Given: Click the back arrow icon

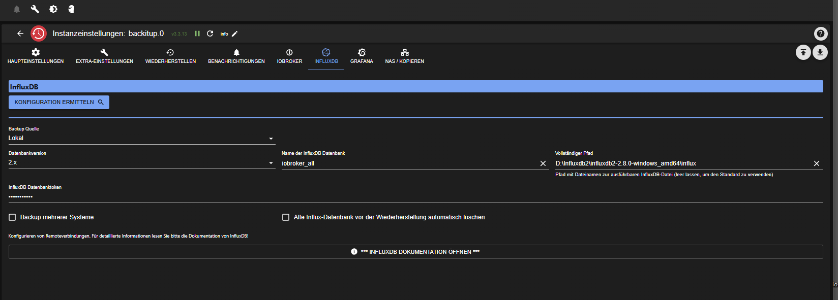Looking at the screenshot, I should pyautogui.click(x=20, y=34).
